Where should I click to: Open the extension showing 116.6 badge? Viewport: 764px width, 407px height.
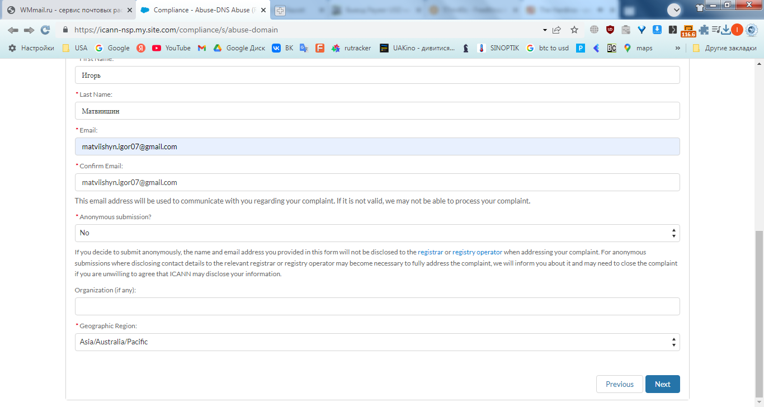click(688, 31)
